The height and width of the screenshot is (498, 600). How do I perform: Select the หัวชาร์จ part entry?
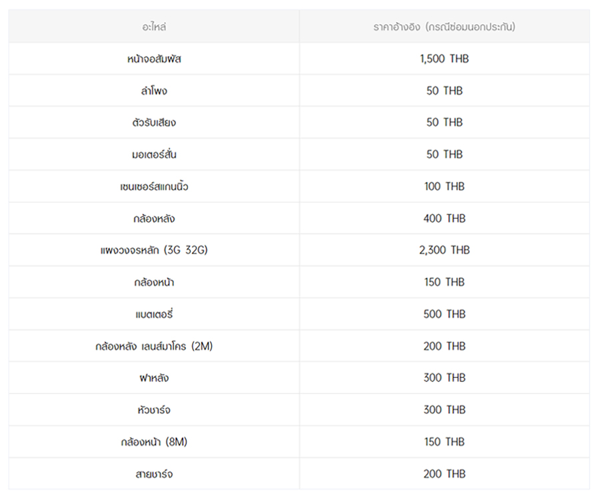pyautogui.click(x=154, y=410)
